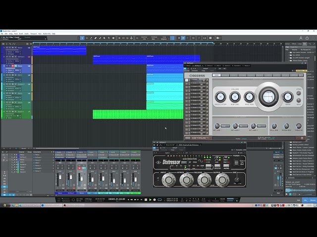
Task: Click the Access Virus OSCILLATOR volume knob
Action: pos(220,97)
